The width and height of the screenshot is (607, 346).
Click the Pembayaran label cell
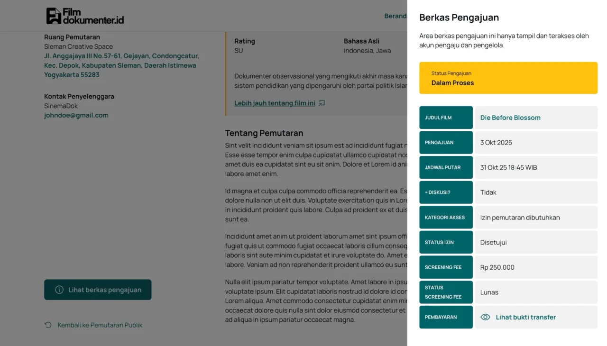446,317
